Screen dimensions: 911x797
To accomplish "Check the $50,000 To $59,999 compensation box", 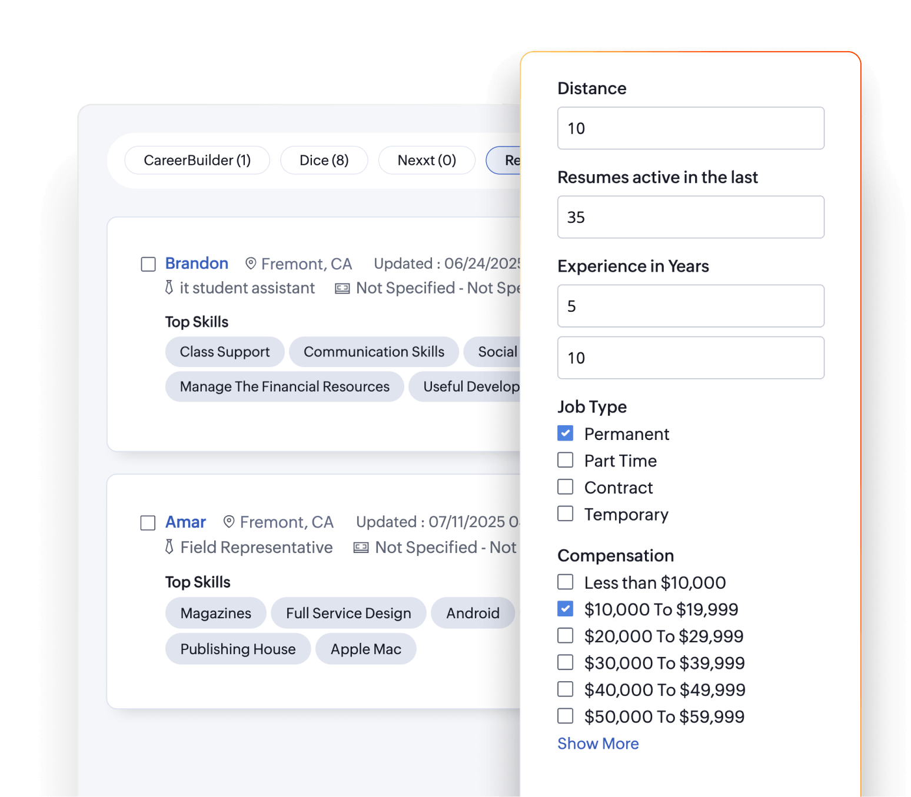I will pyautogui.click(x=565, y=715).
